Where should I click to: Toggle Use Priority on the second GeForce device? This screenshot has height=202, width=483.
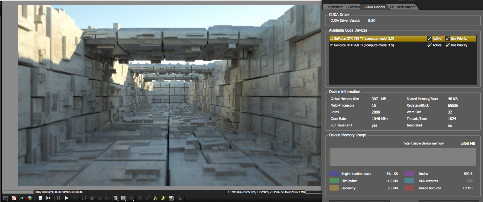pyautogui.click(x=448, y=45)
